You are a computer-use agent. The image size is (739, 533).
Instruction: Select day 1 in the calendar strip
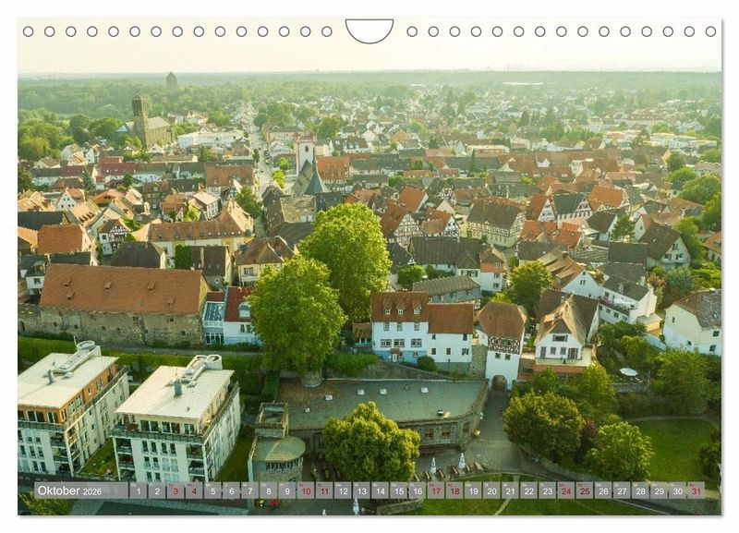point(139,491)
